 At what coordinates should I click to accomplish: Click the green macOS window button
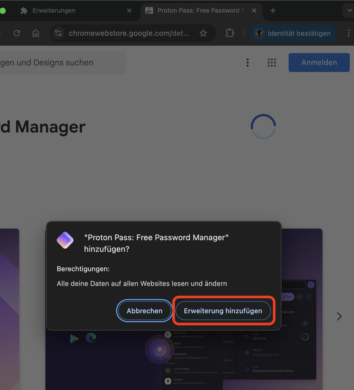click(x=3, y=11)
